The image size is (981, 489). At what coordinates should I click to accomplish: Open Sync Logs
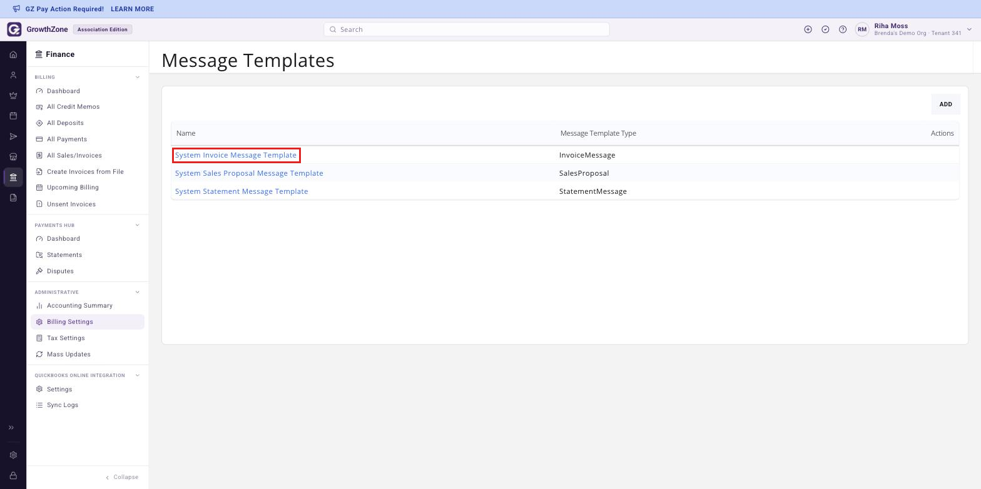point(63,405)
